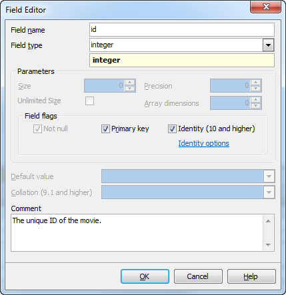286x295 pixels.
Task: Toggle the Not null checkbox
Action: (x=37, y=129)
